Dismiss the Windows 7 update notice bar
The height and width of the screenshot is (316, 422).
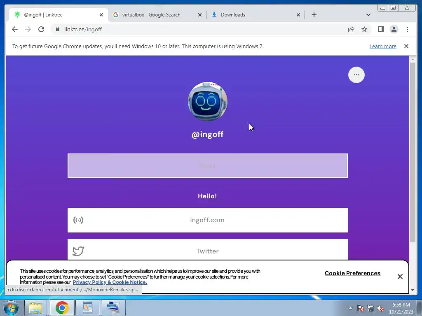pyautogui.click(x=406, y=46)
